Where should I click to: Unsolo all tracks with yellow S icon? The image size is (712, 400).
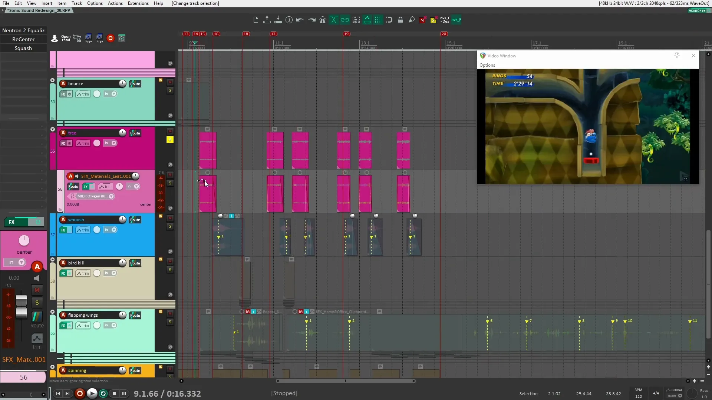click(433, 20)
